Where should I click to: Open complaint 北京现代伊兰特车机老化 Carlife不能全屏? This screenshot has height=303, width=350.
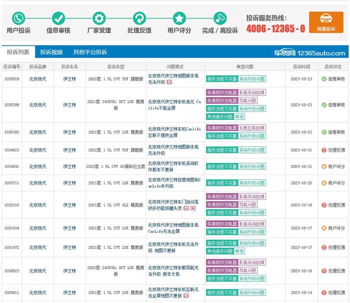click(174, 104)
